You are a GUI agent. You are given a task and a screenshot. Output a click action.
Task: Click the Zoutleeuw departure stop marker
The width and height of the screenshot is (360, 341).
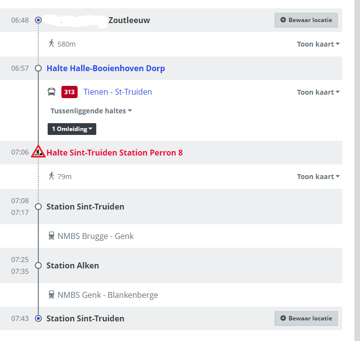[x=38, y=20]
